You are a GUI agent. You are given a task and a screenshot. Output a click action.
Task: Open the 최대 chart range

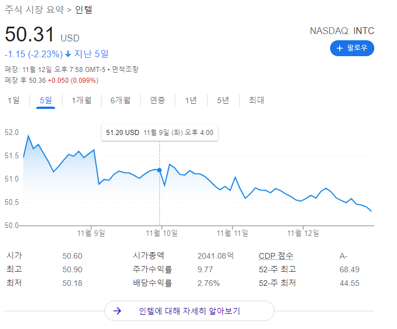coord(256,100)
